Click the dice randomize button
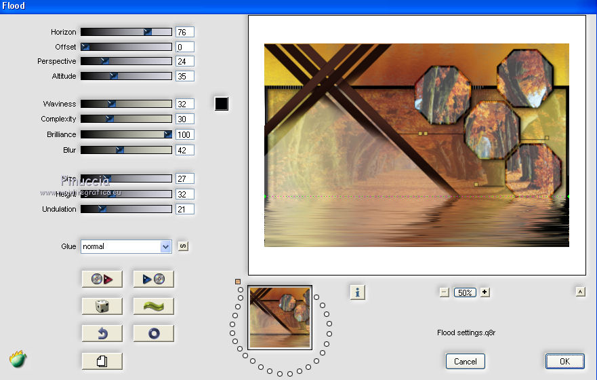597x380 pixels. coord(102,306)
